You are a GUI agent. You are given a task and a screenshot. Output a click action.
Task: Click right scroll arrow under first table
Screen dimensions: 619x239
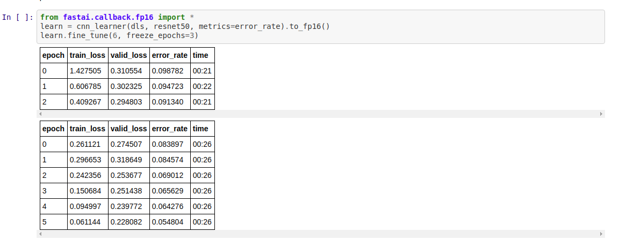pos(601,114)
